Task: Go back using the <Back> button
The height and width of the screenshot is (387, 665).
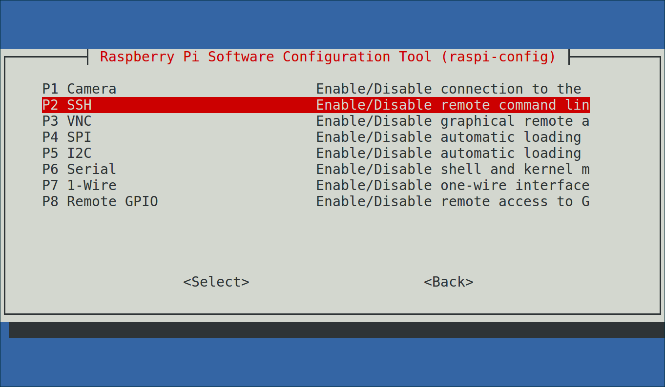Action: [x=449, y=282]
